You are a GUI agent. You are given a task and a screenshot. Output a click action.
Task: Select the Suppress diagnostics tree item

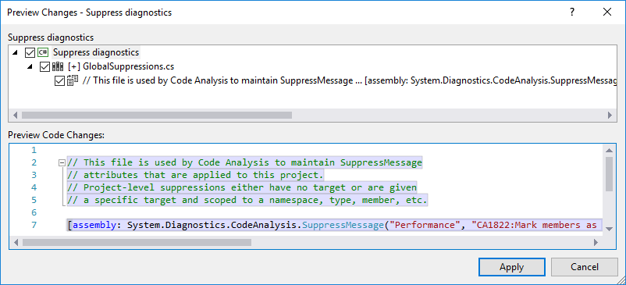coord(96,52)
